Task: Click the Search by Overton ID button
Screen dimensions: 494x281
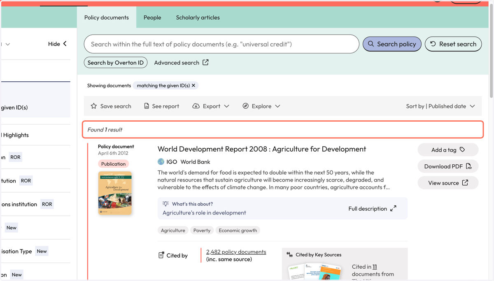Action: click(x=116, y=62)
